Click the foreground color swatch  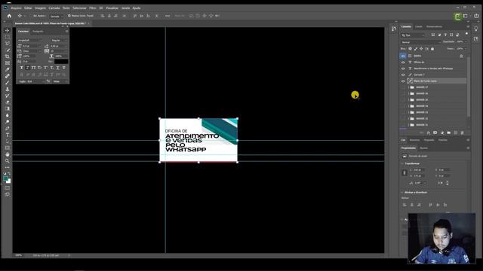click(x=6, y=178)
